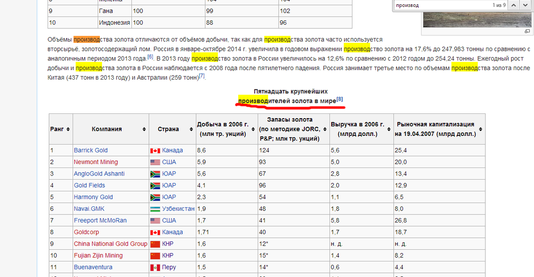The width and height of the screenshot is (534, 277).
Task: Click South Africa flag in Gold Fields row
Action: pyautogui.click(x=155, y=186)
